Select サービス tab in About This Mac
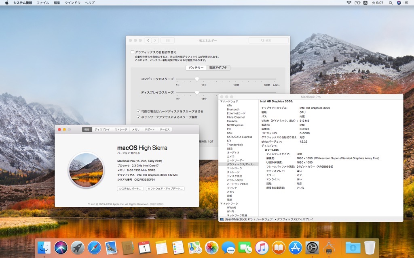This screenshot has width=414, height=258. 165,129
